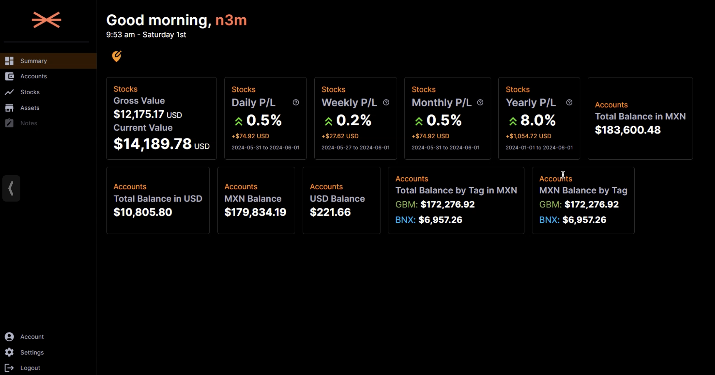The image size is (715, 375).
Task: Go to the Accounts menu item
Action: click(33, 76)
